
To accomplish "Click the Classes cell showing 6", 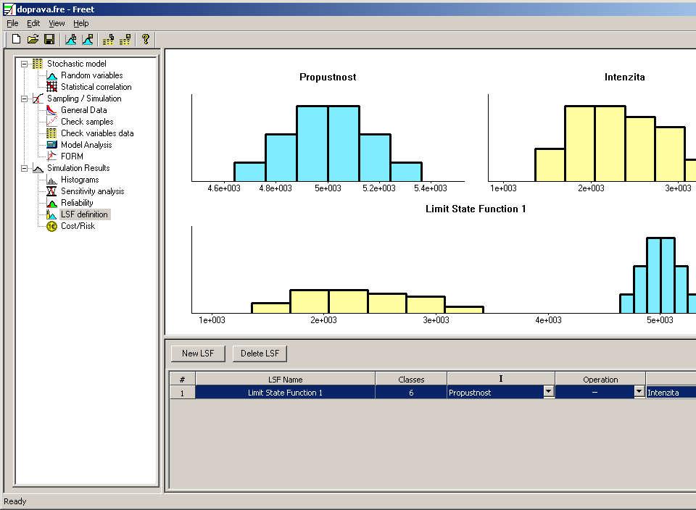I will [411, 393].
